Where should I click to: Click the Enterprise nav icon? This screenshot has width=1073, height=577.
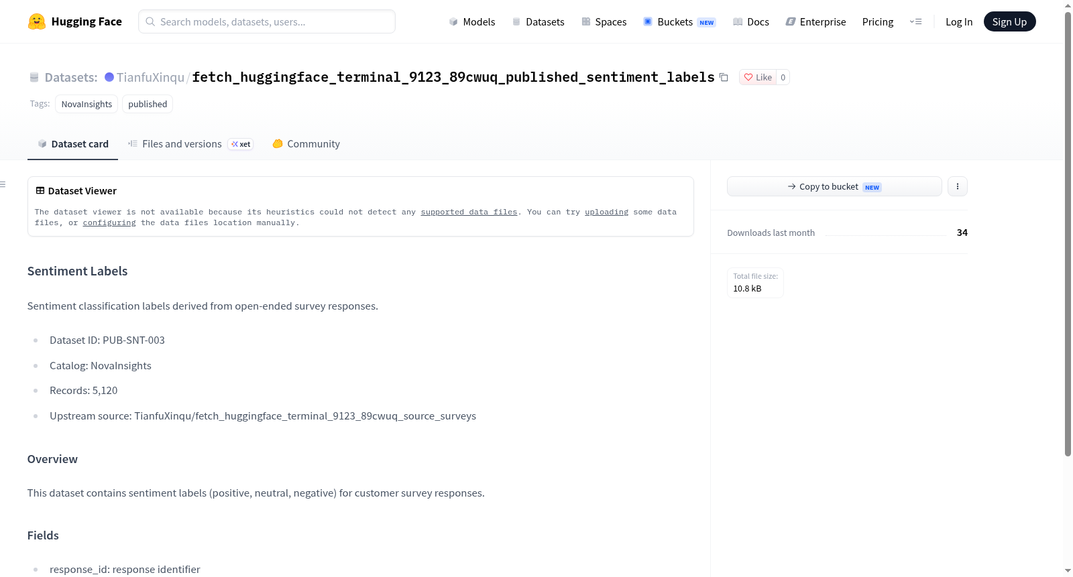(791, 22)
